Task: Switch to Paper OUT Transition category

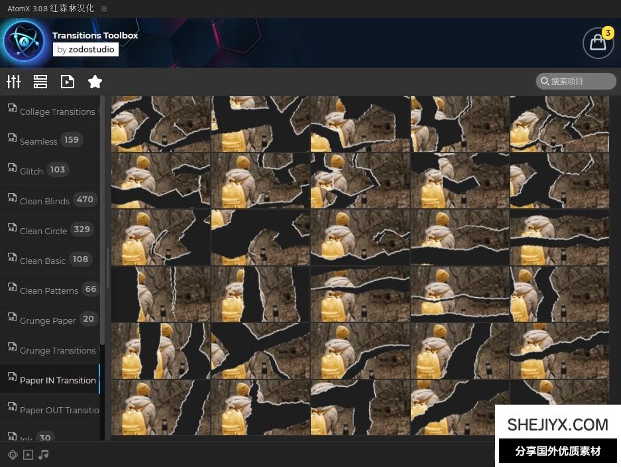Action: [x=59, y=410]
